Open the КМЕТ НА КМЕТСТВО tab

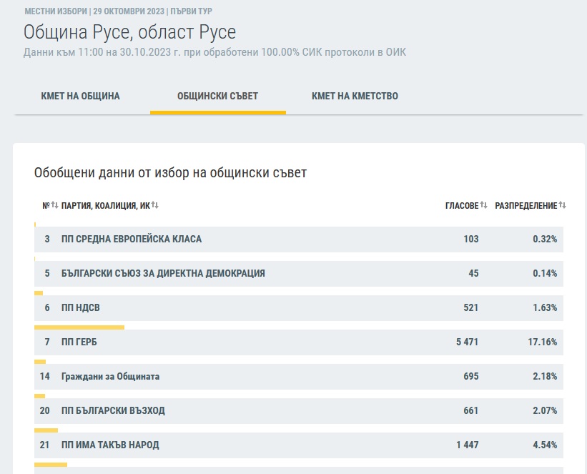[x=355, y=96]
